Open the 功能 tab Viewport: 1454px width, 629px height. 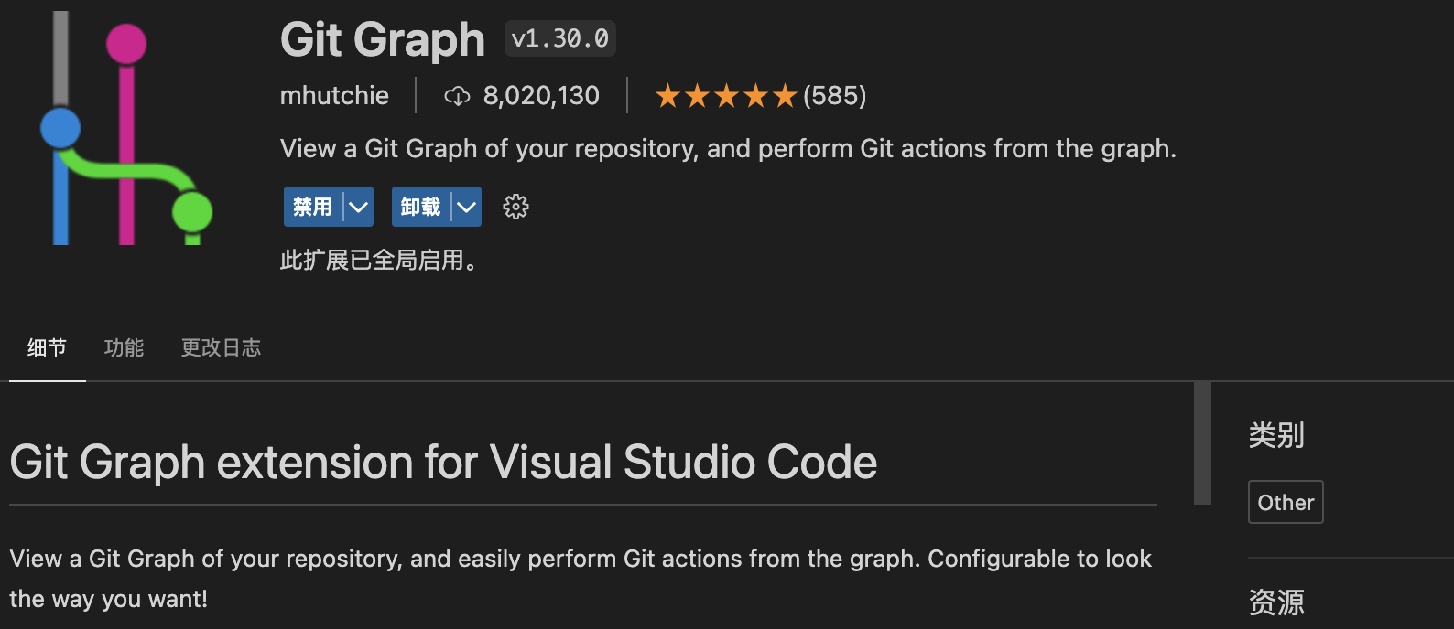pyautogui.click(x=124, y=347)
